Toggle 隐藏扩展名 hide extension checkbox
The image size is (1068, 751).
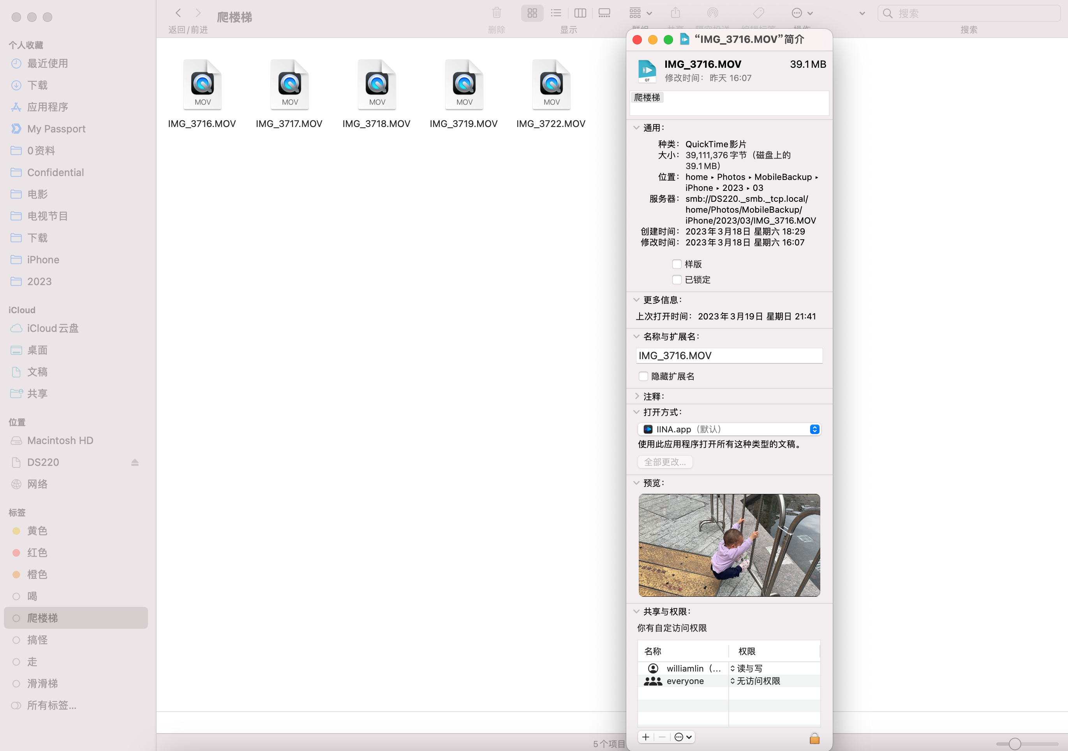(x=643, y=376)
